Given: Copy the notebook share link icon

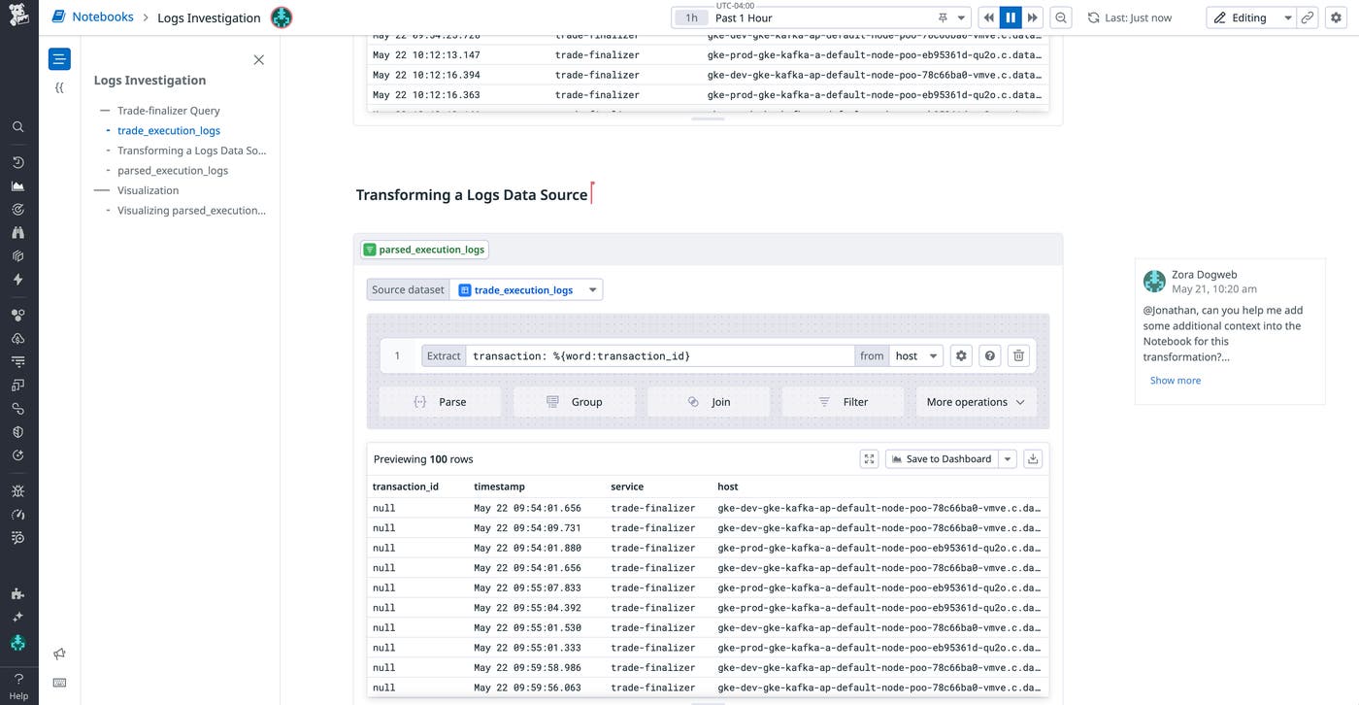Looking at the screenshot, I should [1307, 17].
